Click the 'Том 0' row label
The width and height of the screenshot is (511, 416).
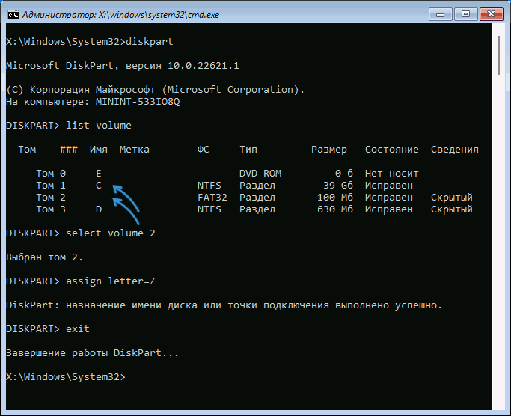(51, 174)
